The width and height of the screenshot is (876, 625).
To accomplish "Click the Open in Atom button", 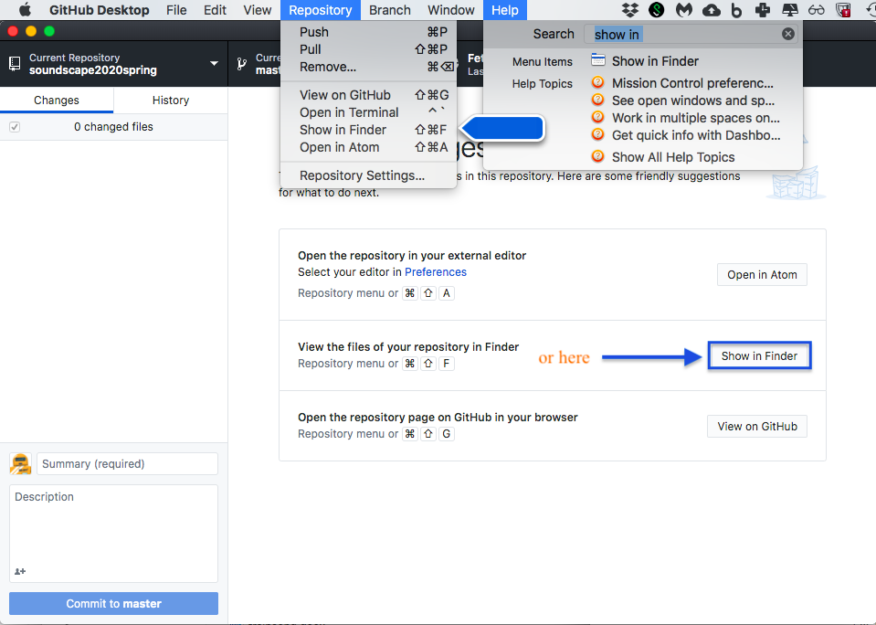I will 762,274.
